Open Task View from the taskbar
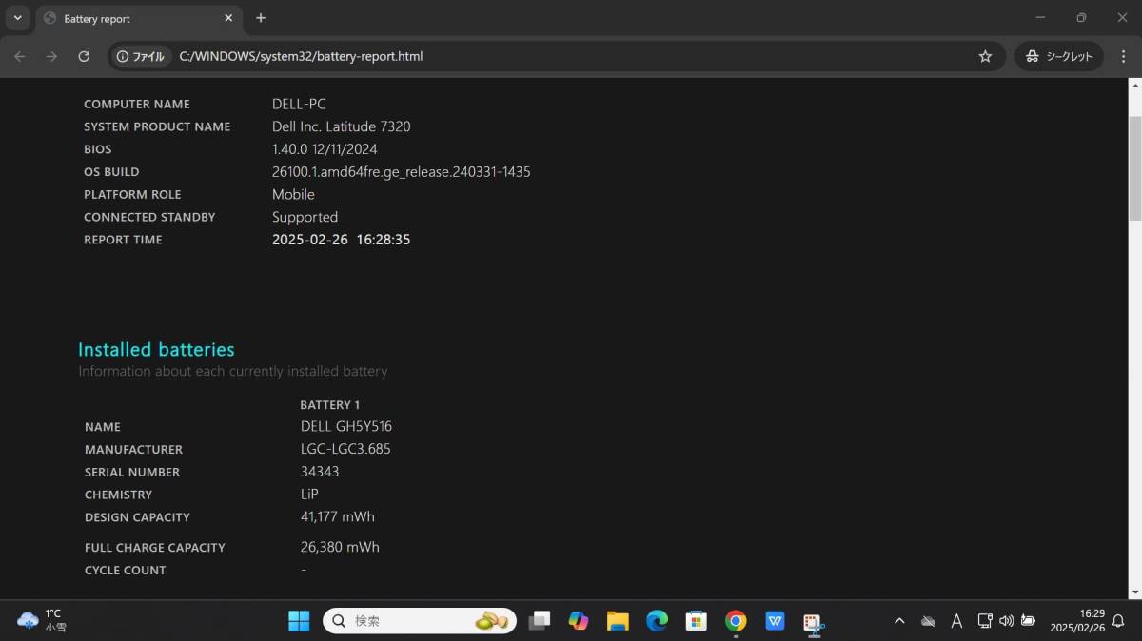This screenshot has height=641, width=1142. coord(540,621)
